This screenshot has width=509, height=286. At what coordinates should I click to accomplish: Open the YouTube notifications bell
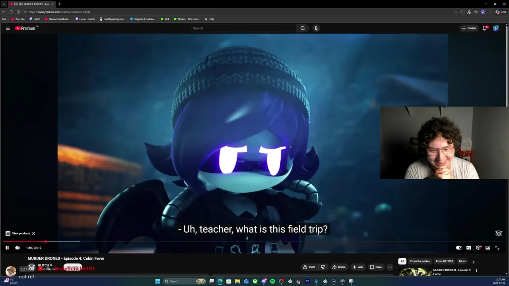[x=485, y=28]
